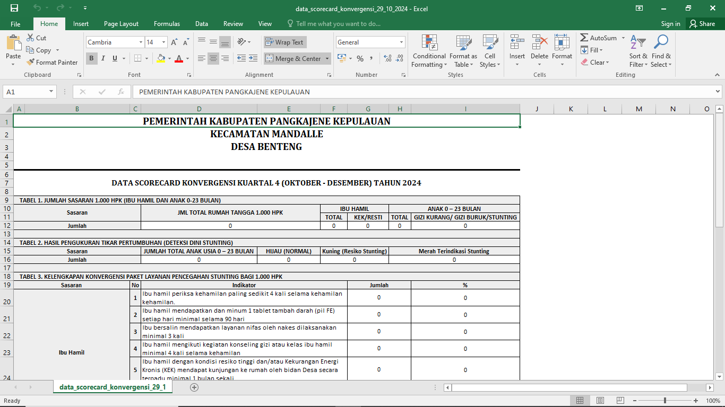Add a new sheet with plus button
The height and width of the screenshot is (407, 725).
pos(194,387)
